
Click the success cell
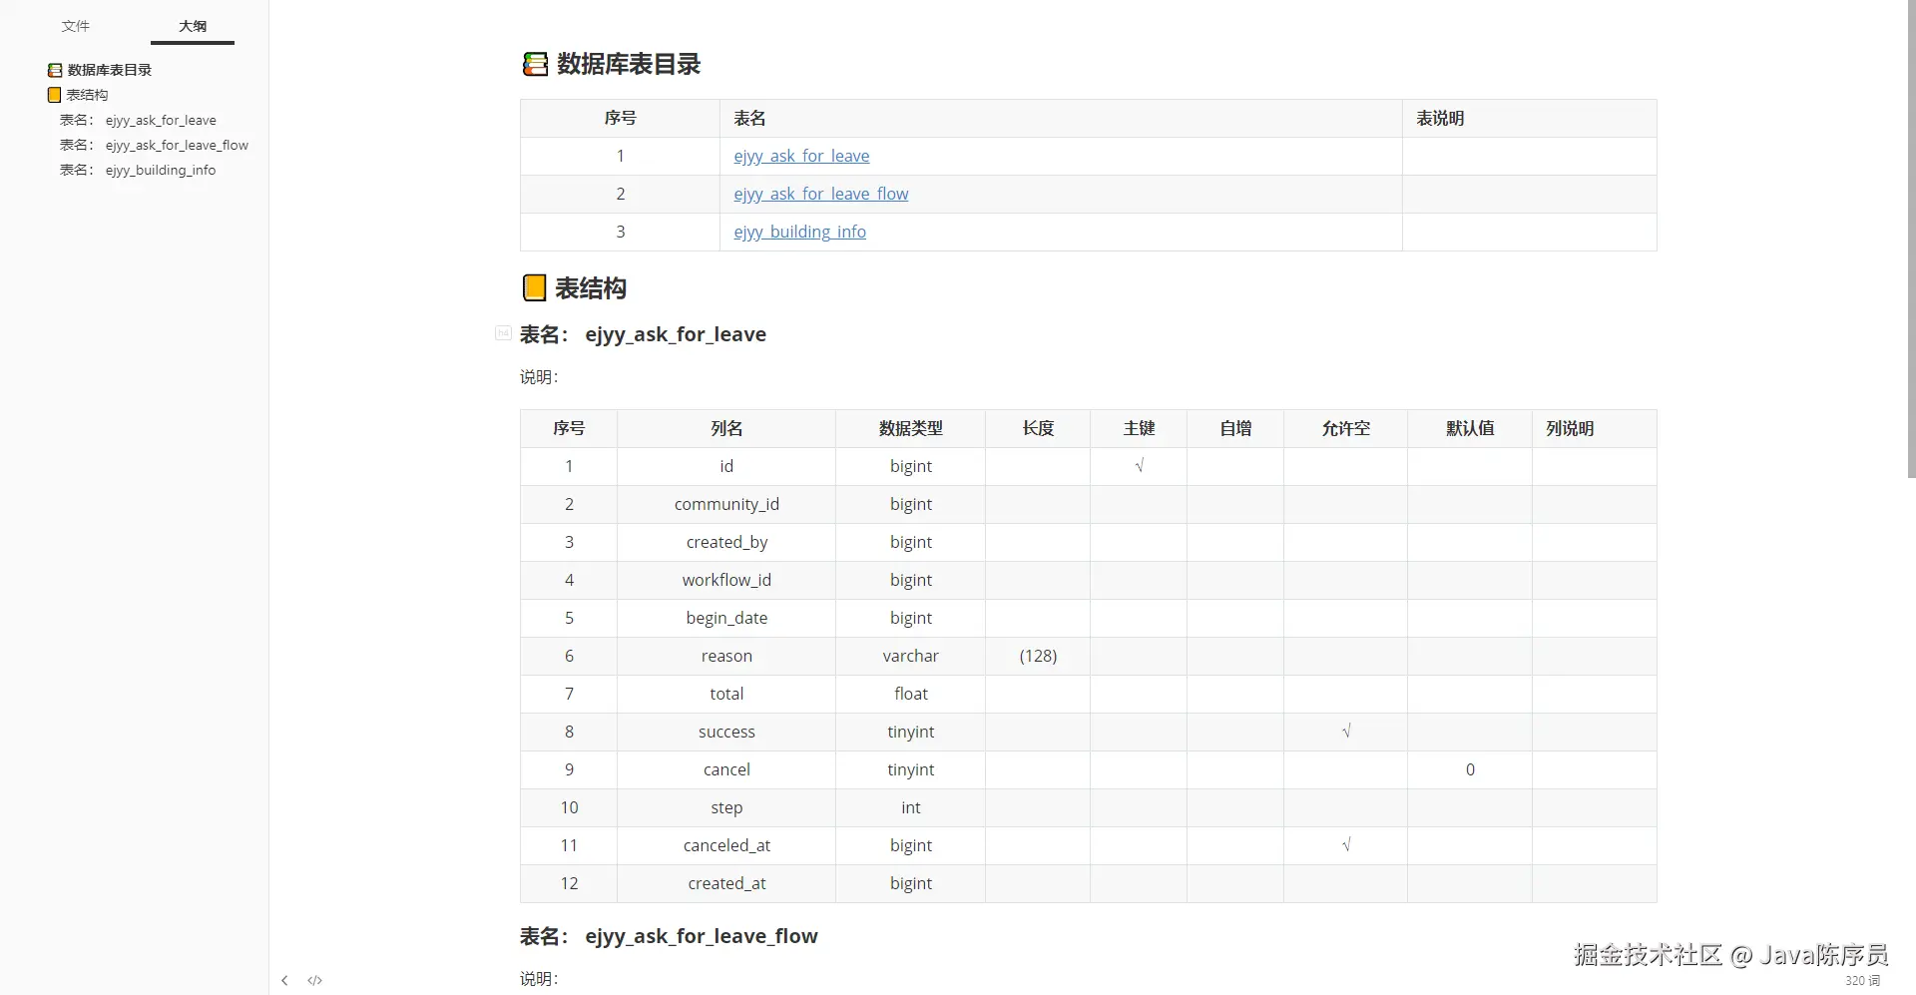click(x=726, y=733)
